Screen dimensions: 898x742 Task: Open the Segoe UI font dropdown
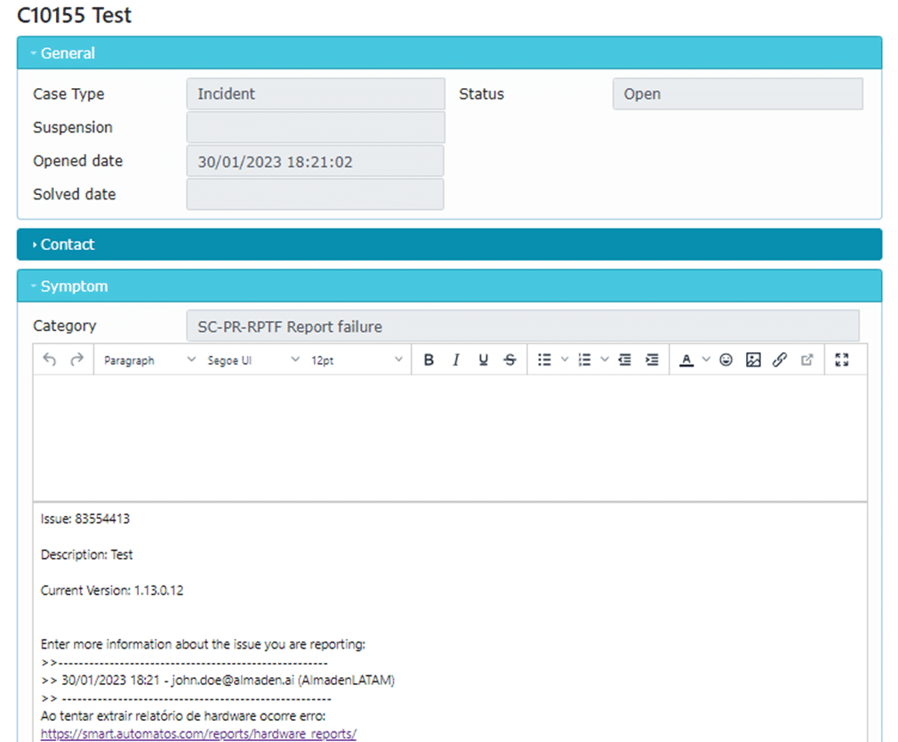tap(253, 360)
